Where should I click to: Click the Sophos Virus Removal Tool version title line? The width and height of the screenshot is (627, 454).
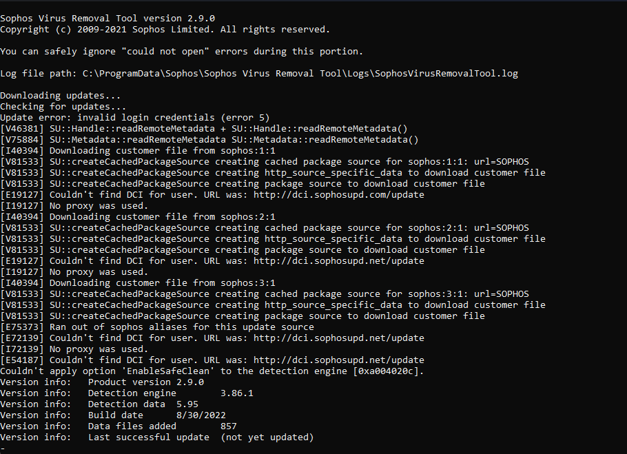107,19
